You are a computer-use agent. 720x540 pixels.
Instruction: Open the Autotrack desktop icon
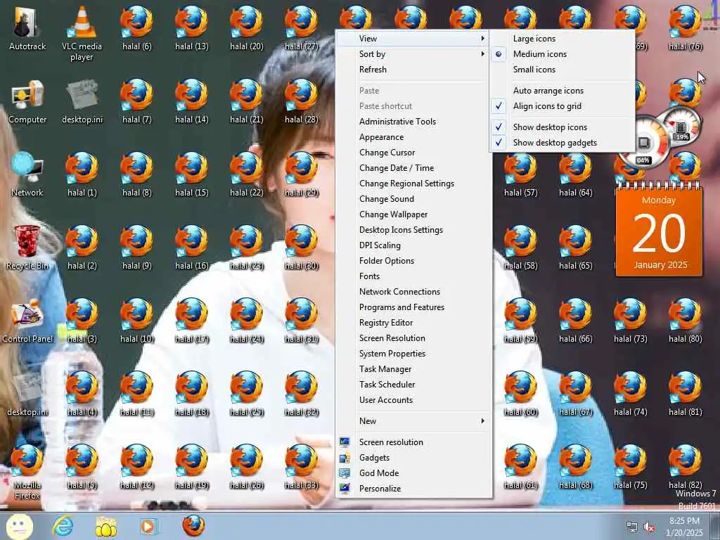click(27, 28)
